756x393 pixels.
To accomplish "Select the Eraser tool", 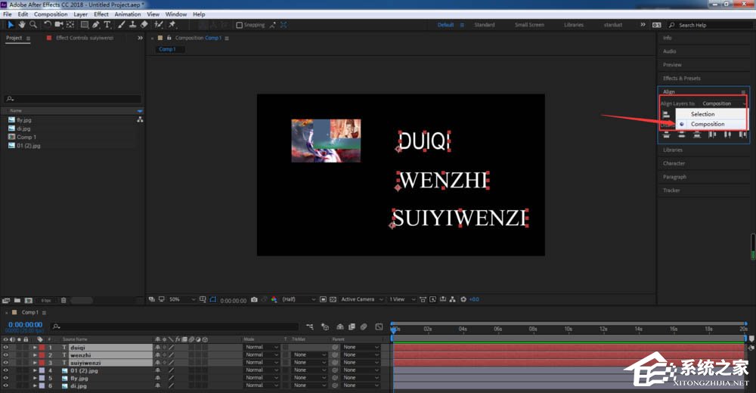I will click(144, 24).
